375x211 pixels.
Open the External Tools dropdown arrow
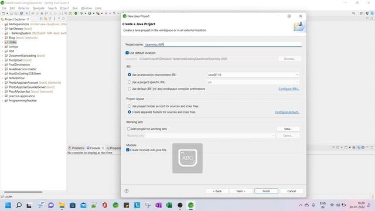click(x=101, y=13)
